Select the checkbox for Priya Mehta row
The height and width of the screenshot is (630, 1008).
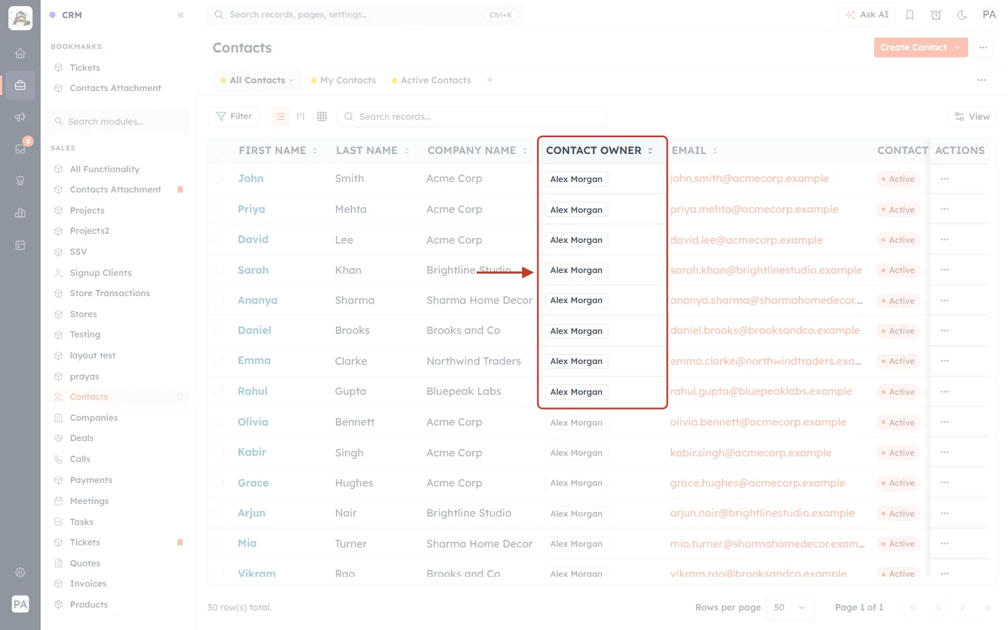(218, 209)
